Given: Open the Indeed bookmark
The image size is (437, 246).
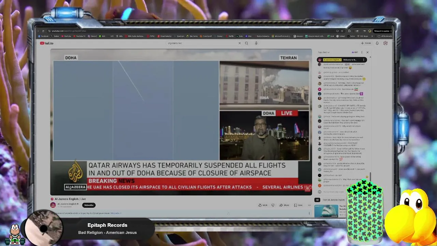Looking at the screenshot, I should tap(341, 36).
